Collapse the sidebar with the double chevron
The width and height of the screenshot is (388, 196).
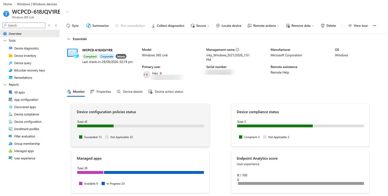pyautogui.click(x=56, y=25)
